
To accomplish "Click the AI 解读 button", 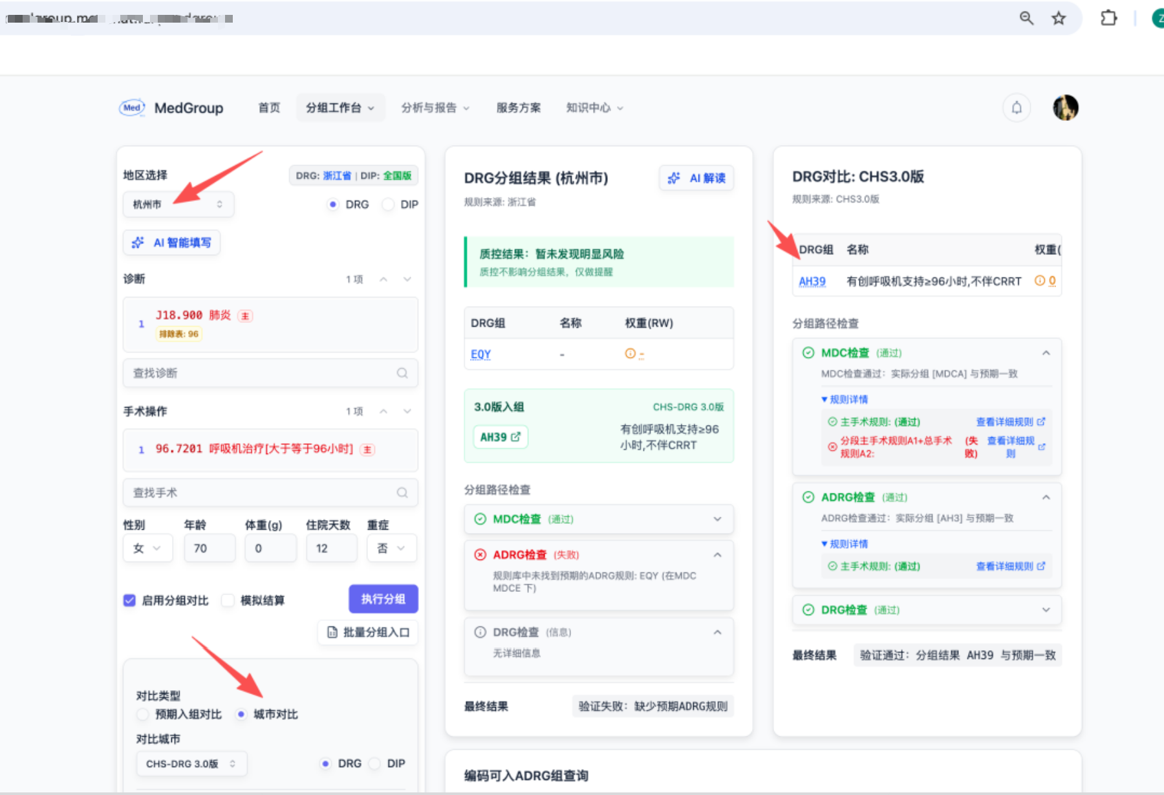I will click(696, 178).
